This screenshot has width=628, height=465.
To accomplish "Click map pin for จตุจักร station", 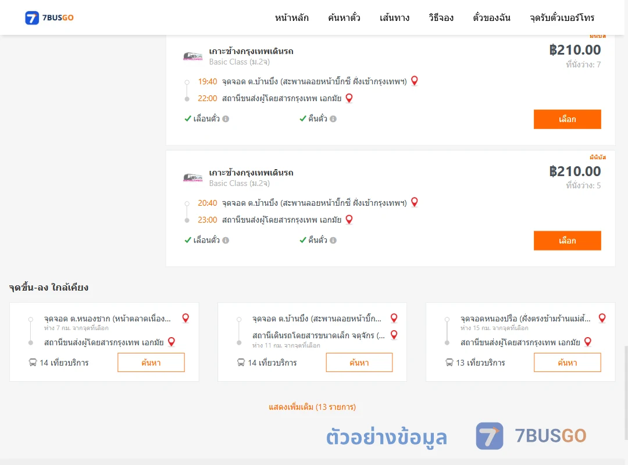I will coord(394,335).
